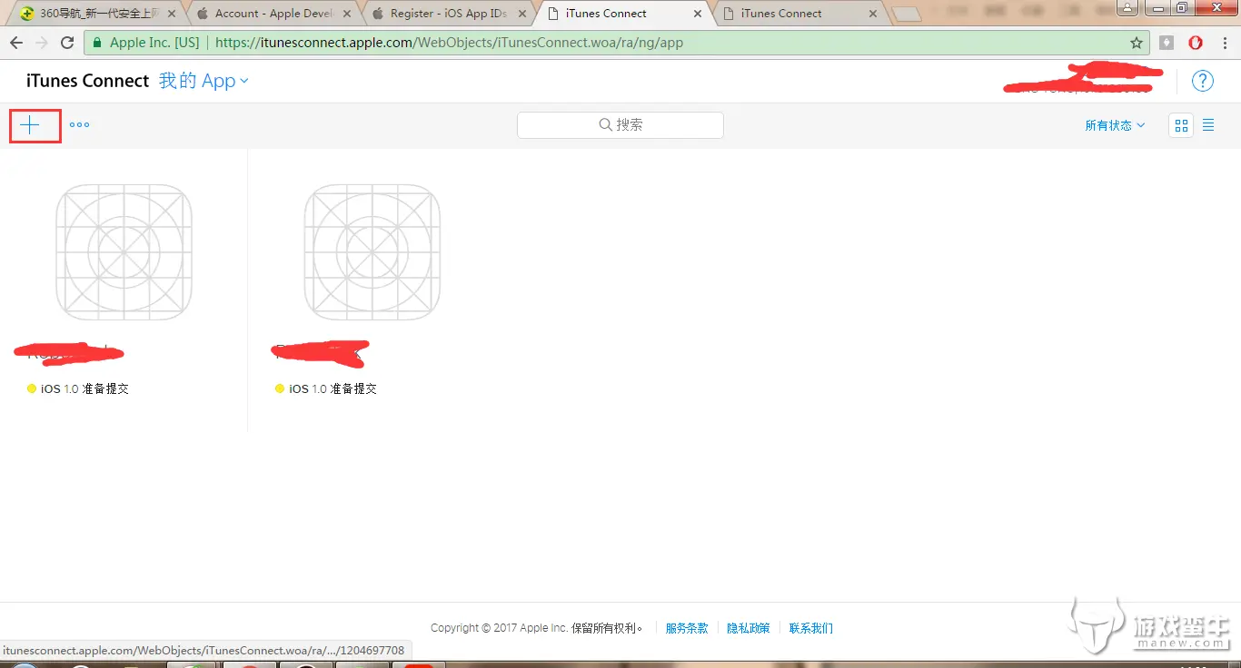Viewport: 1241px width, 668px height.
Task: Click first app's iOS 1.0 准备提交 status
Action: (78, 388)
